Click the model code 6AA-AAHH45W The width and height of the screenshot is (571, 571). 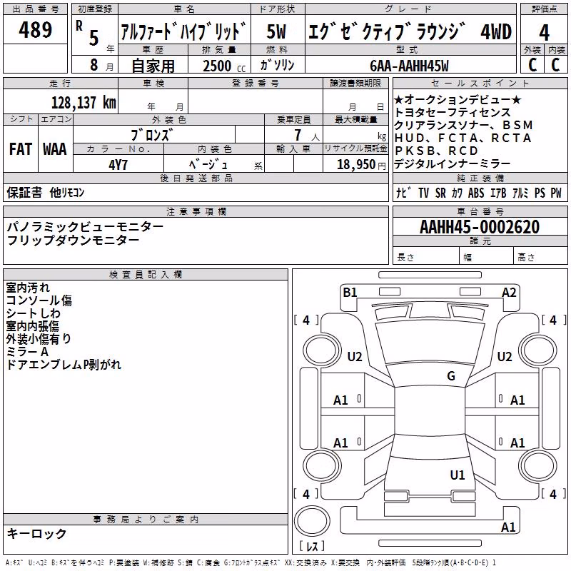pos(409,66)
